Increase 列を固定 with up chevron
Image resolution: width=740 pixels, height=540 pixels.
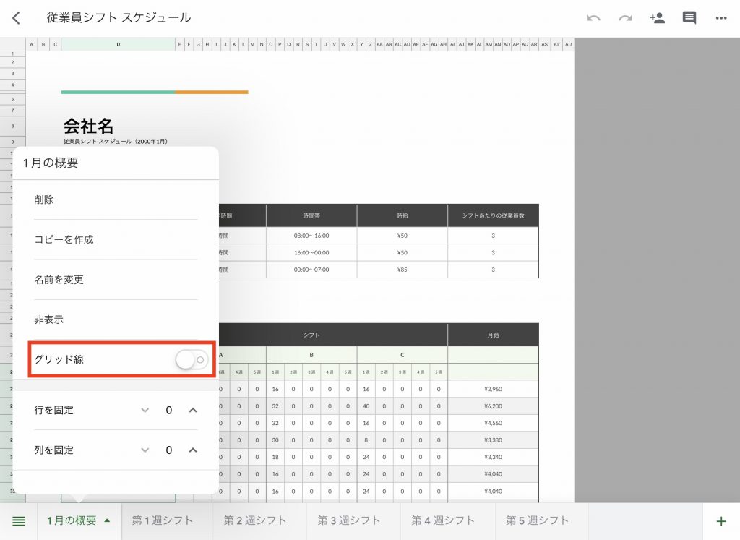click(193, 450)
